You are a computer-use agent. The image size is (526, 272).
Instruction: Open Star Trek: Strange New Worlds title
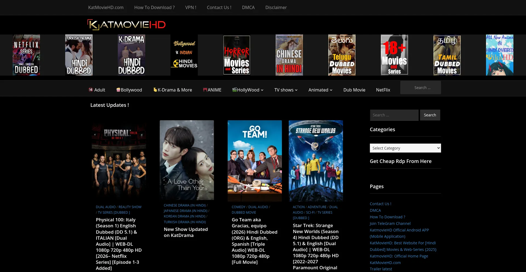pyautogui.click(x=316, y=247)
